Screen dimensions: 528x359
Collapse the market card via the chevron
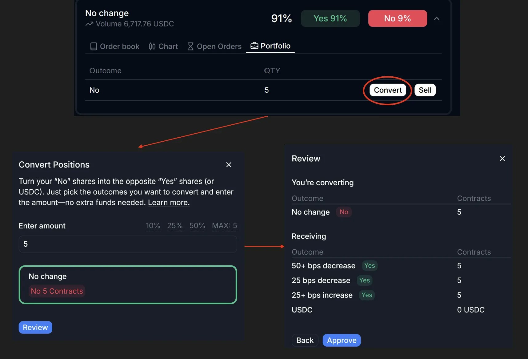437,18
